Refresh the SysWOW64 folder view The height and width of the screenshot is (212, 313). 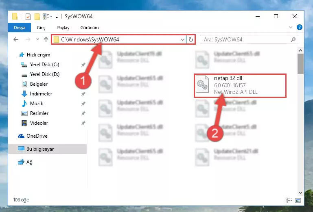[x=191, y=39]
